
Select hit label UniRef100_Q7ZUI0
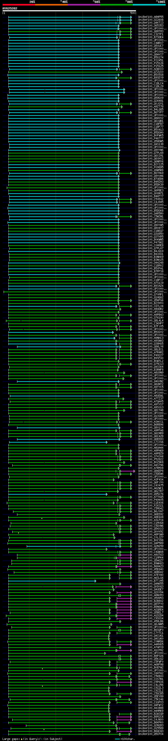coord(151,72)
